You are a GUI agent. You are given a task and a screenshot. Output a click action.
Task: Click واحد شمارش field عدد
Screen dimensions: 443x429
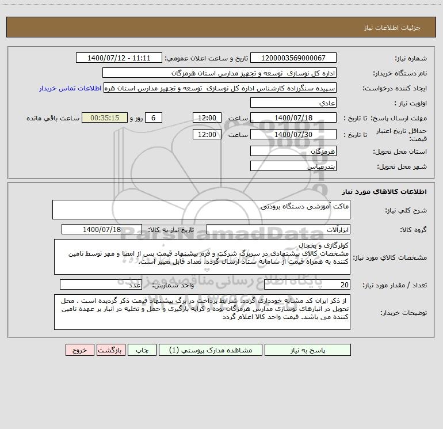[x=101, y=284]
